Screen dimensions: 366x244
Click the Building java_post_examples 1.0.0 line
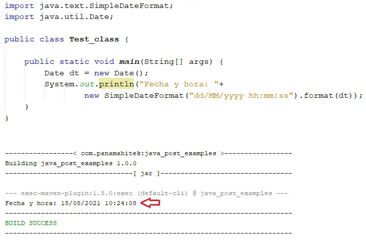pyautogui.click(x=71, y=163)
